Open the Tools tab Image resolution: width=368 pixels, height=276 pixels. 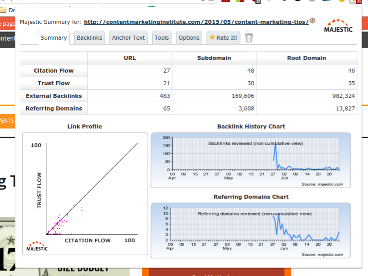click(162, 37)
